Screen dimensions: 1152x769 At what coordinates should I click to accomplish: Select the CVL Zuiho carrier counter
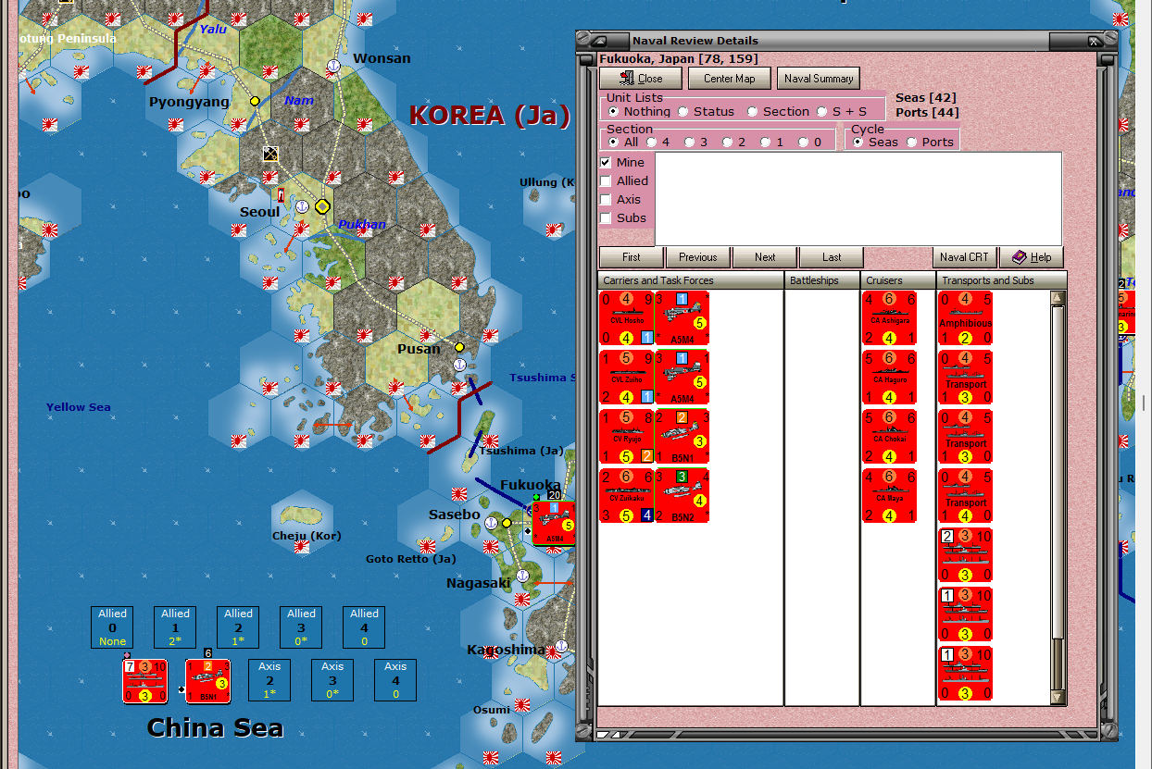click(627, 378)
